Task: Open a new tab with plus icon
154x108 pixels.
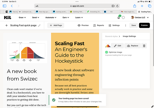Action: [142, 6]
